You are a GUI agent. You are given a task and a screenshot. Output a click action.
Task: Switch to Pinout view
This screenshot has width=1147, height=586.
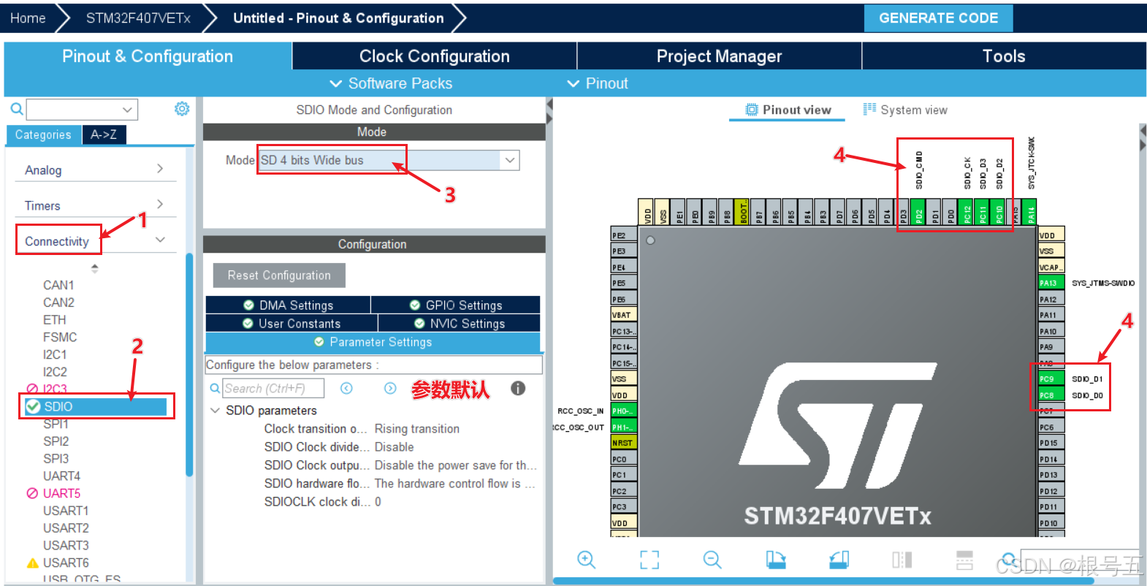click(x=788, y=110)
